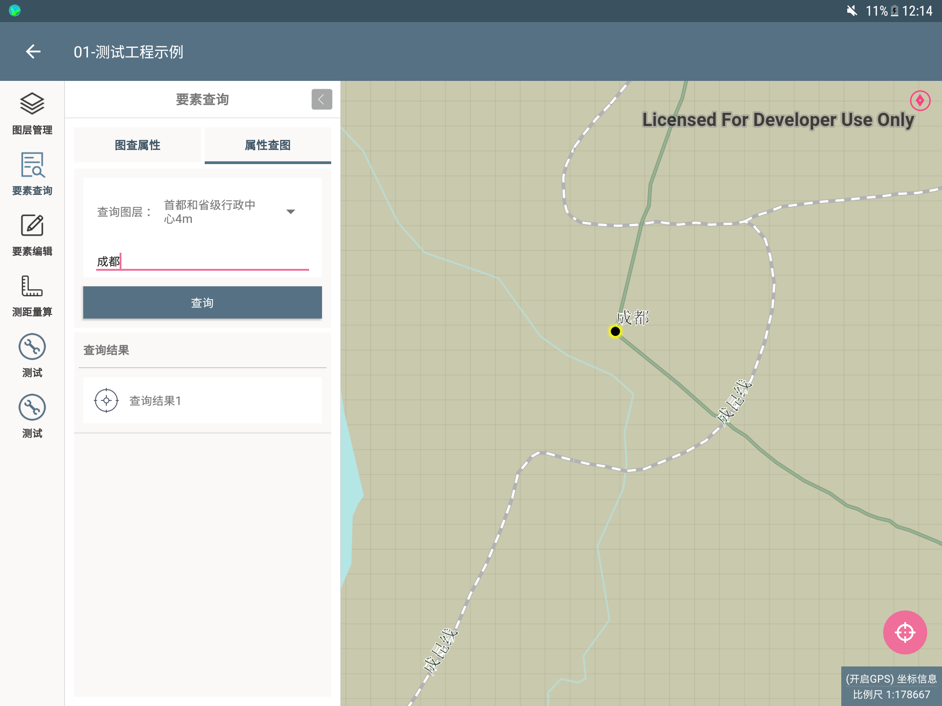
Task: Click the 成都 point marker on the map
Action: pos(615,331)
